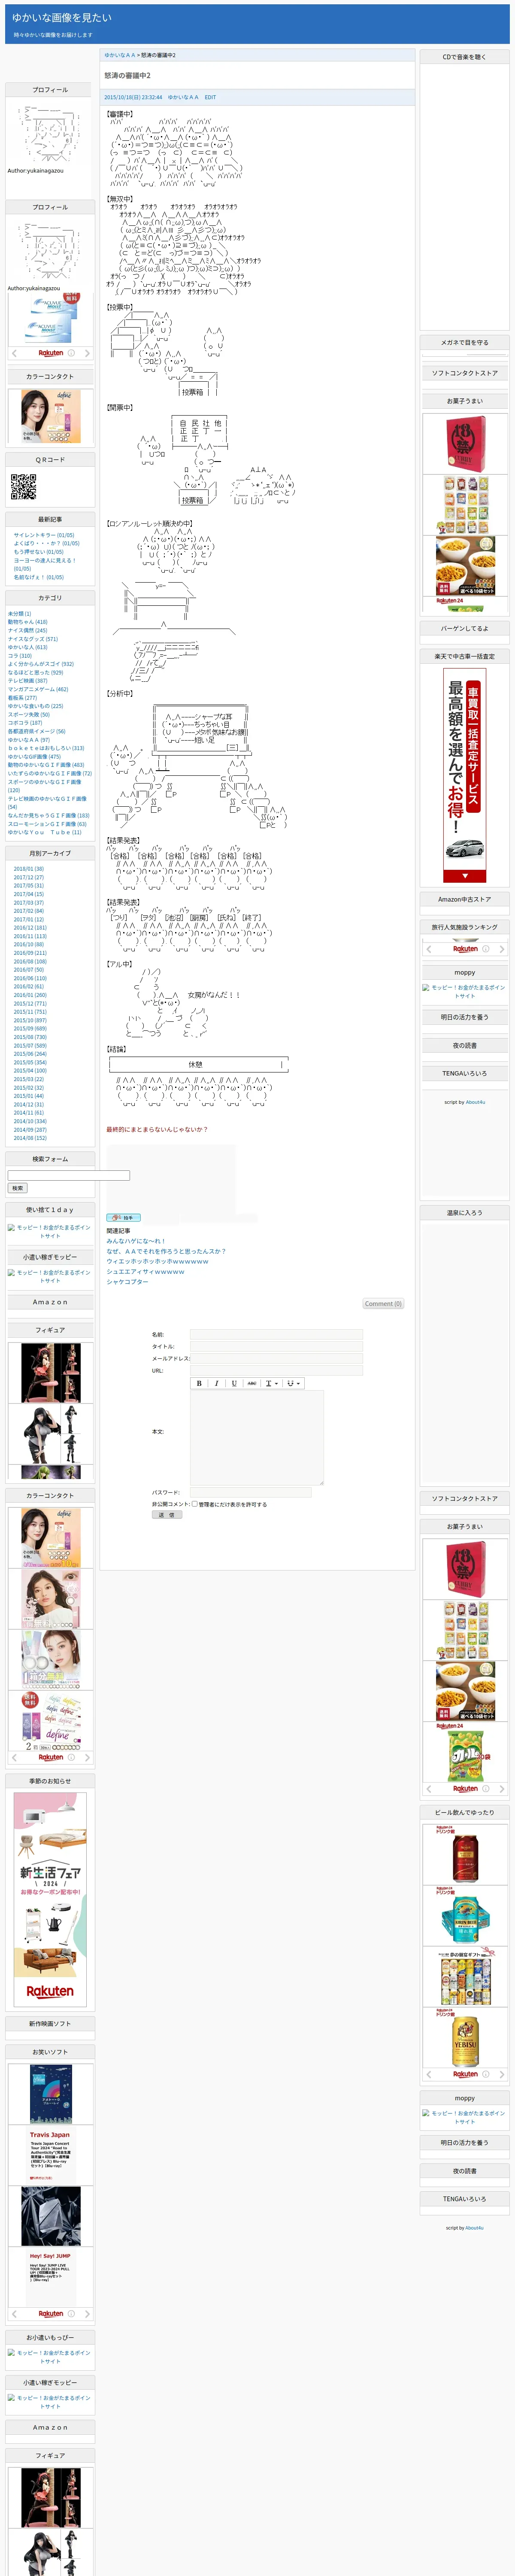Focus the パスワード input field
The height and width of the screenshot is (2576, 515).
(x=250, y=1492)
